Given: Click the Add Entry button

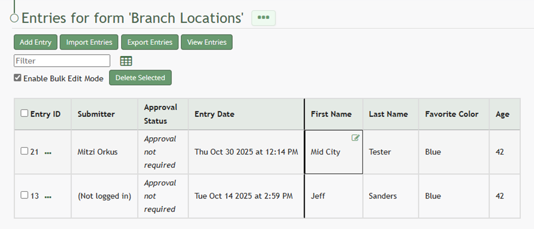Looking at the screenshot, I should [x=36, y=42].
